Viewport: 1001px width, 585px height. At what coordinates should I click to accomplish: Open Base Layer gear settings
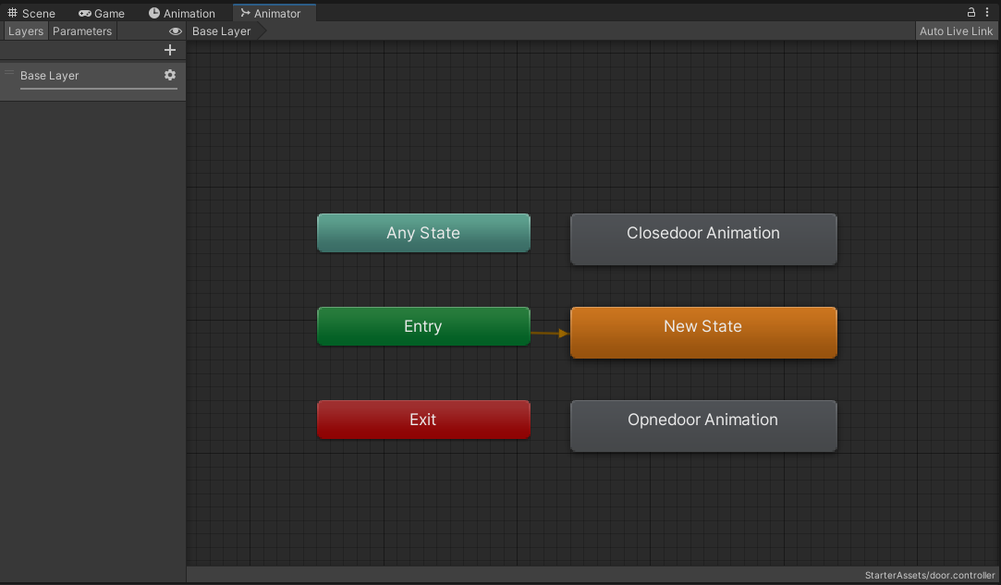tap(169, 75)
